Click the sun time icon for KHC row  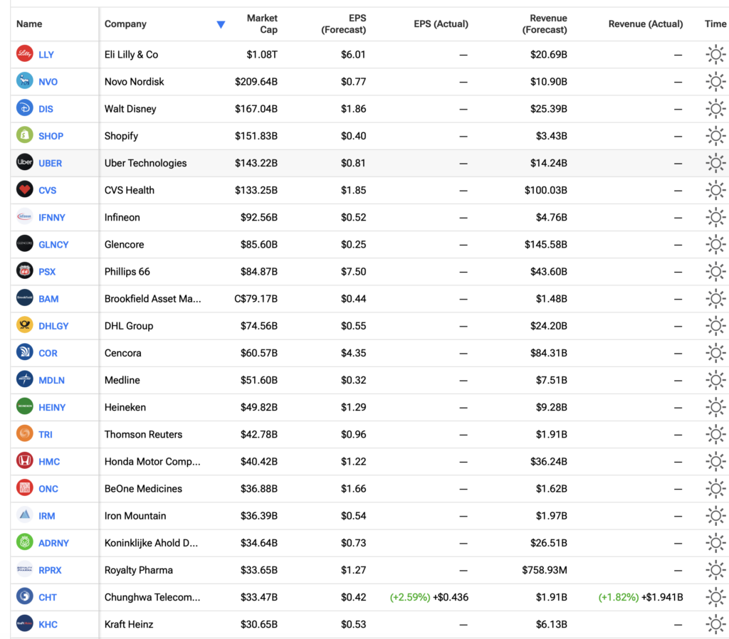point(715,624)
